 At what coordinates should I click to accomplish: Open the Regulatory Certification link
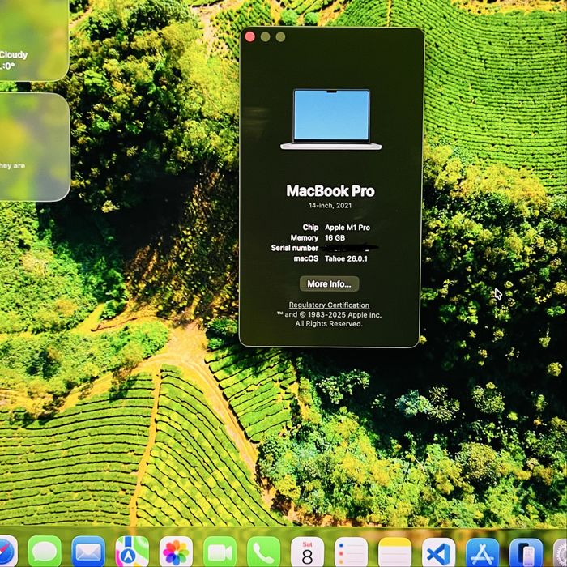[329, 305]
